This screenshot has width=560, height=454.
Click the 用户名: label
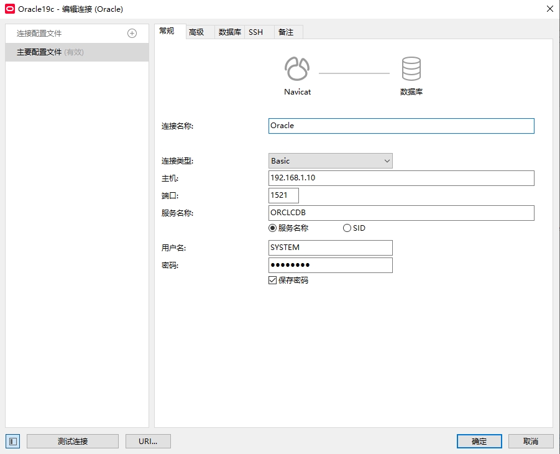click(173, 248)
